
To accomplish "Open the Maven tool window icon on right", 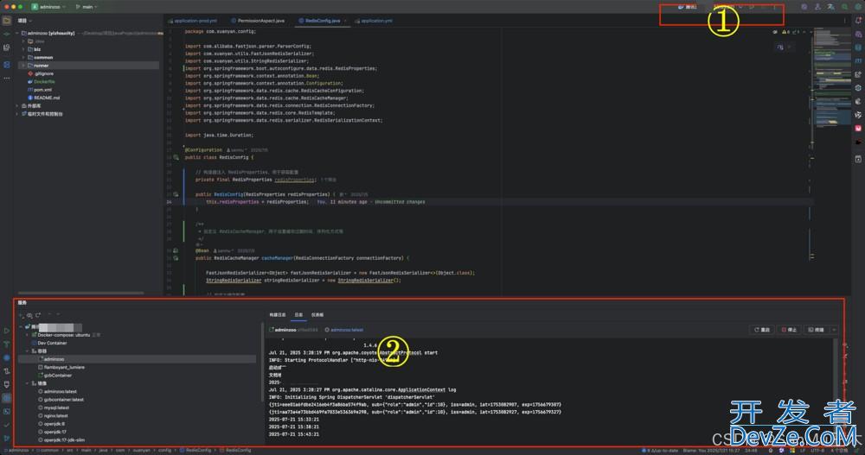I will 858,60.
